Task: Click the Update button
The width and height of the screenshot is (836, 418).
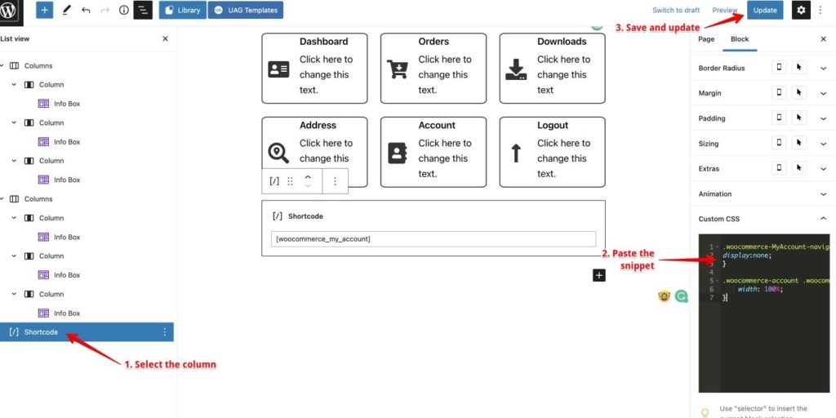Action: tap(765, 10)
